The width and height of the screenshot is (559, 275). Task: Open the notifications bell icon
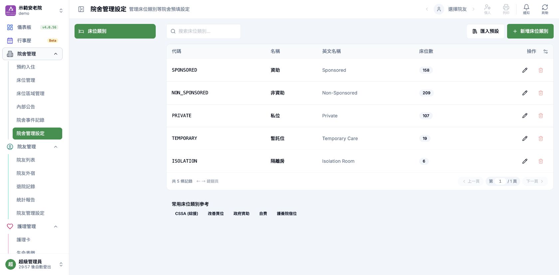[x=526, y=9]
